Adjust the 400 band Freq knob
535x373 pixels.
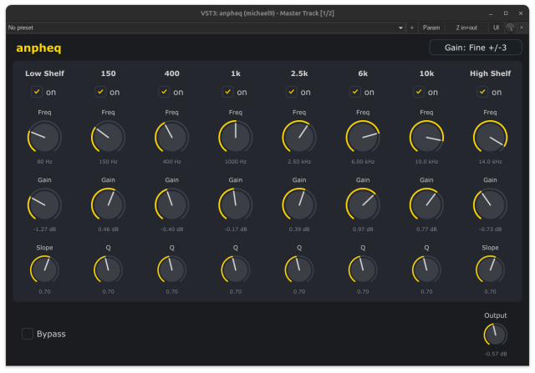[x=171, y=137]
